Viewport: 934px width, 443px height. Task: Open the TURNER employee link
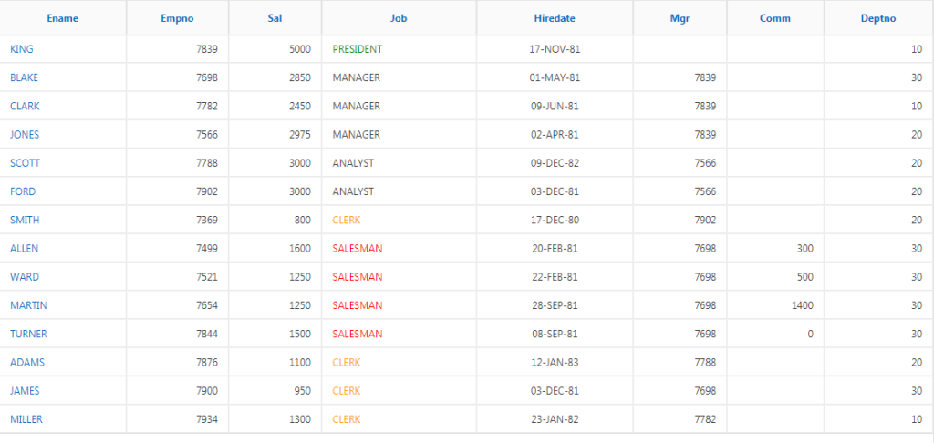(28, 334)
